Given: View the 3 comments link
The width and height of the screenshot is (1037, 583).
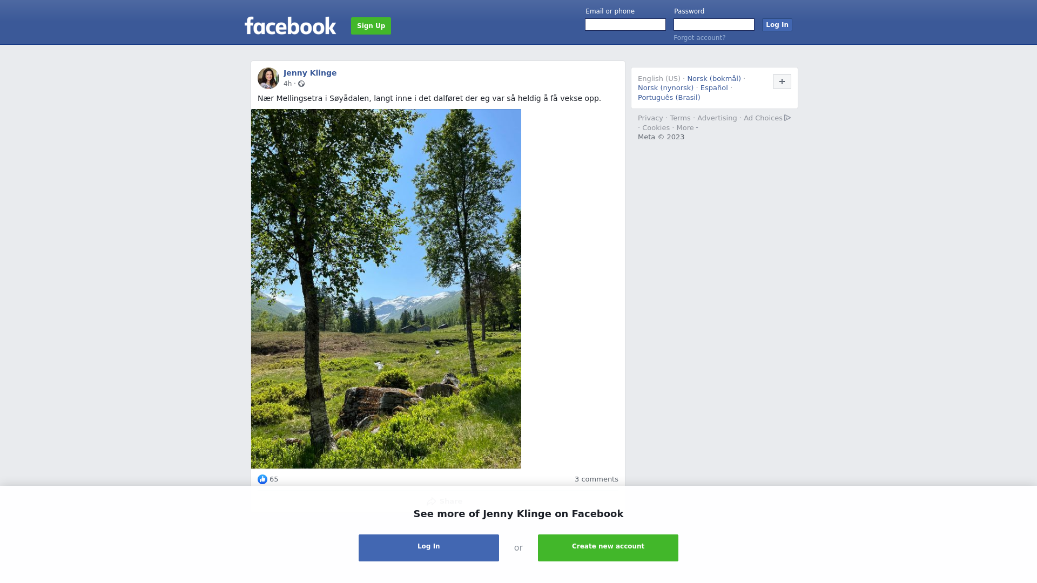Looking at the screenshot, I should tap(596, 479).
